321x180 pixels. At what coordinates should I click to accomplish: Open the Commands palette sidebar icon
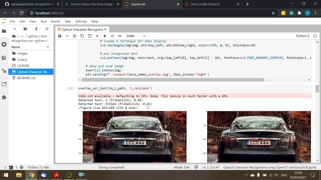point(4,58)
